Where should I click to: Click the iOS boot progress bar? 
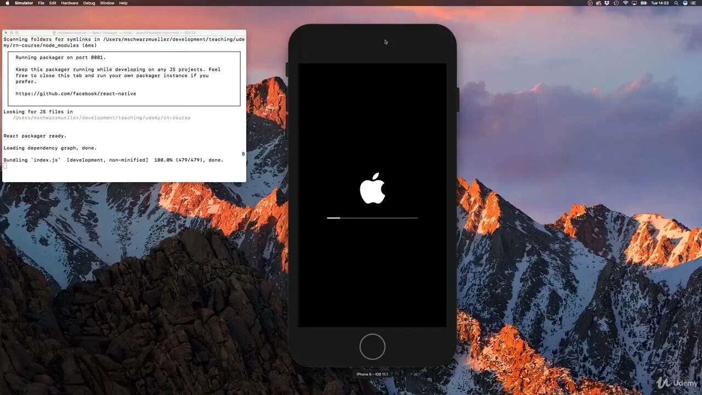[x=372, y=218]
